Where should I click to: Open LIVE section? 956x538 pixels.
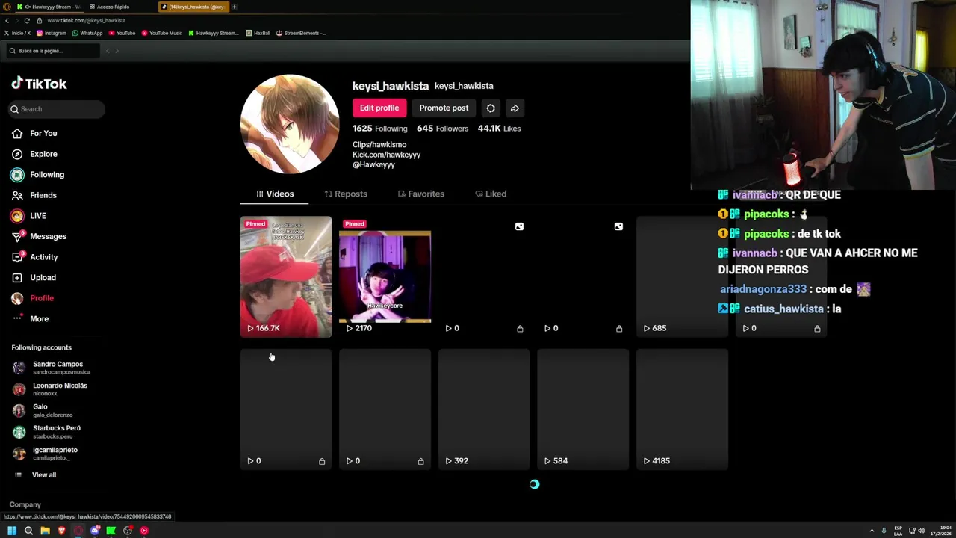[28, 215]
